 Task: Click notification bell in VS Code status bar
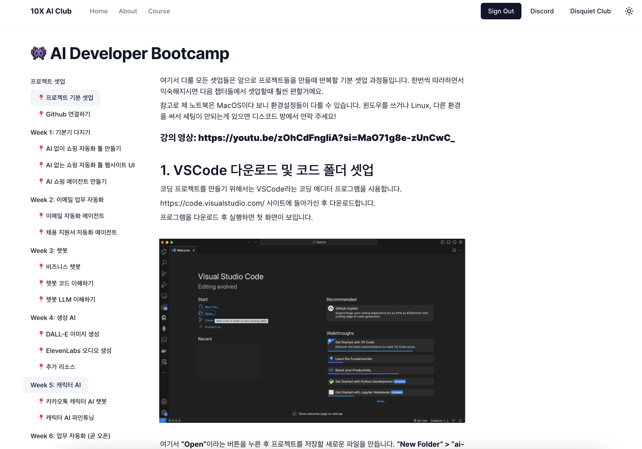click(x=460, y=421)
